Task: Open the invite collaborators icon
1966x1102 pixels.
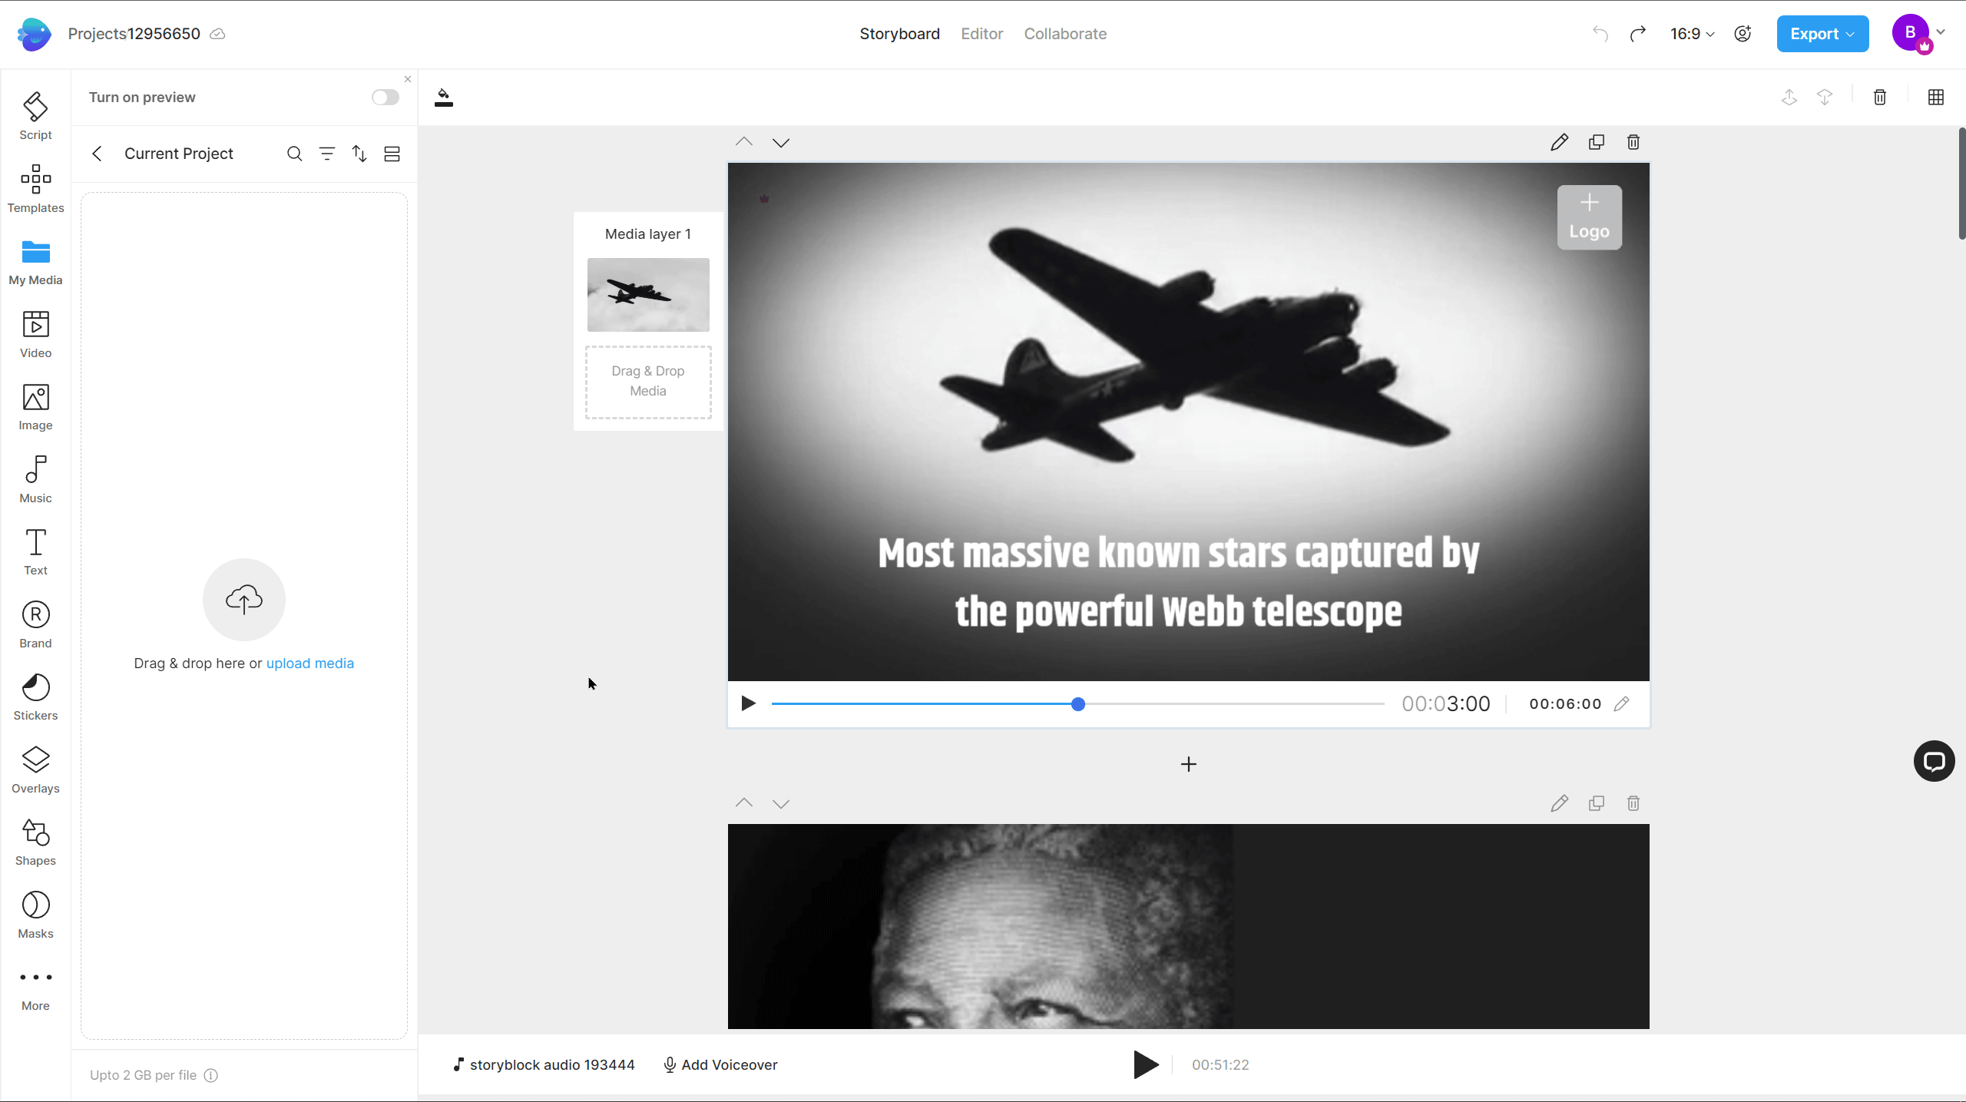Action: pos(1743,34)
